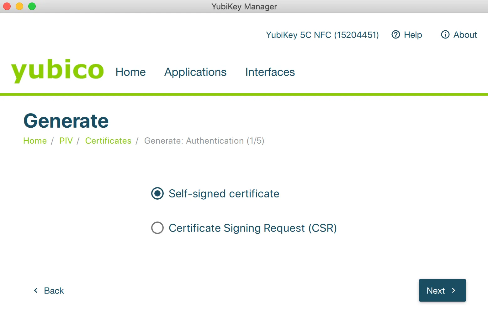Open the Applications menu
488x316 pixels.
(195, 72)
